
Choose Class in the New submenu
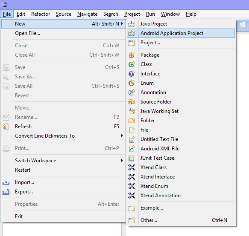pyautogui.click(x=181, y=64)
